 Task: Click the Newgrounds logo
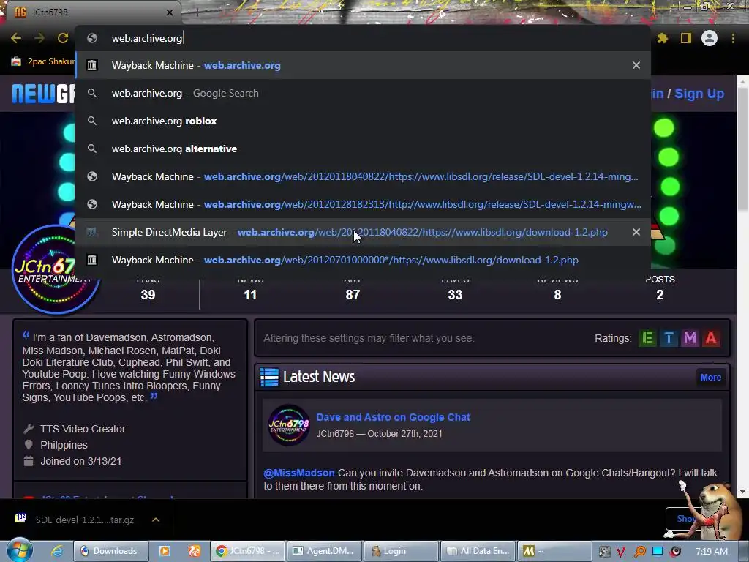(x=43, y=94)
